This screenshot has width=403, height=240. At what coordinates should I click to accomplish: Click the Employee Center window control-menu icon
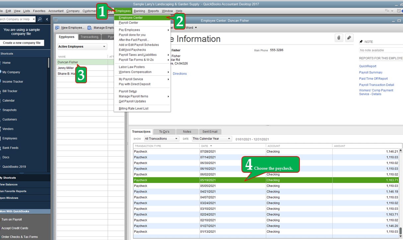point(56,20)
